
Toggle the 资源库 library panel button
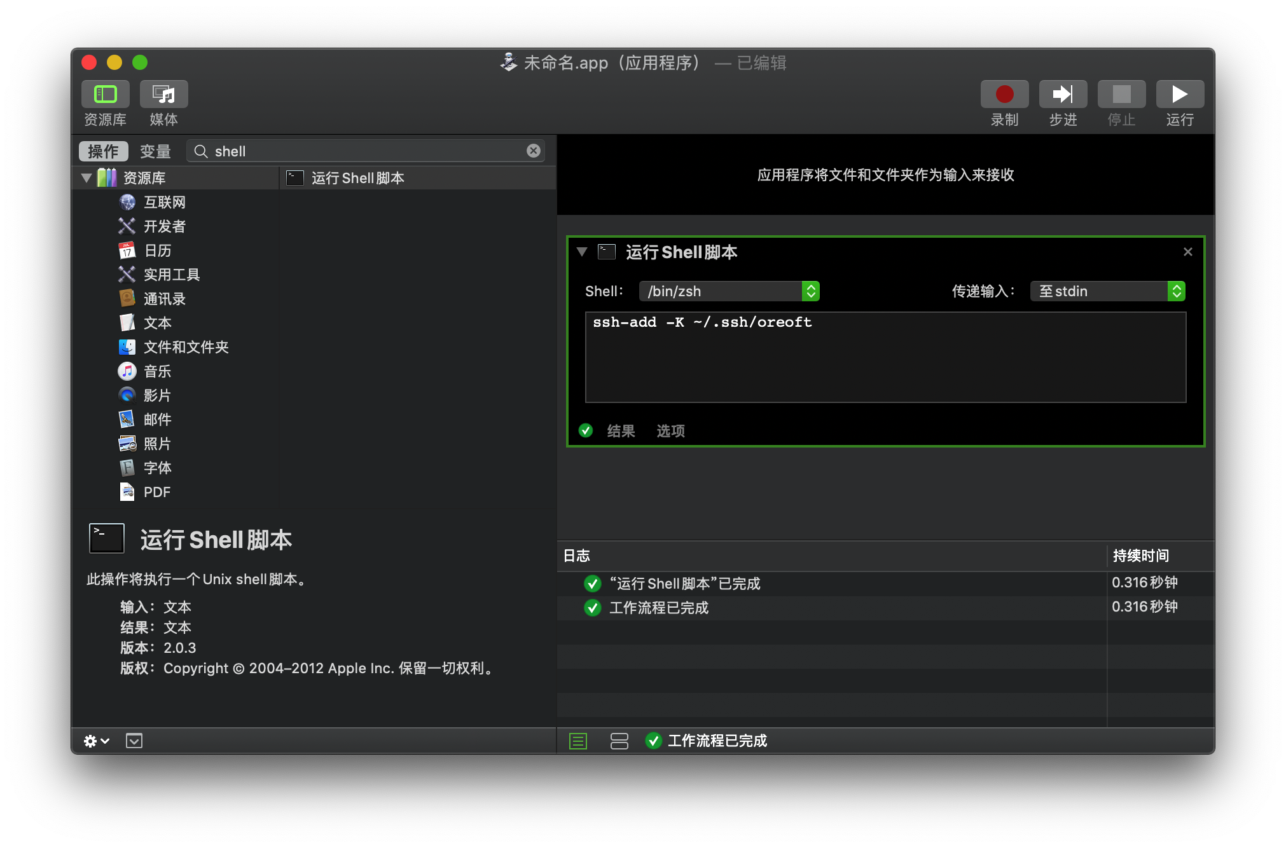pyautogui.click(x=105, y=94)
